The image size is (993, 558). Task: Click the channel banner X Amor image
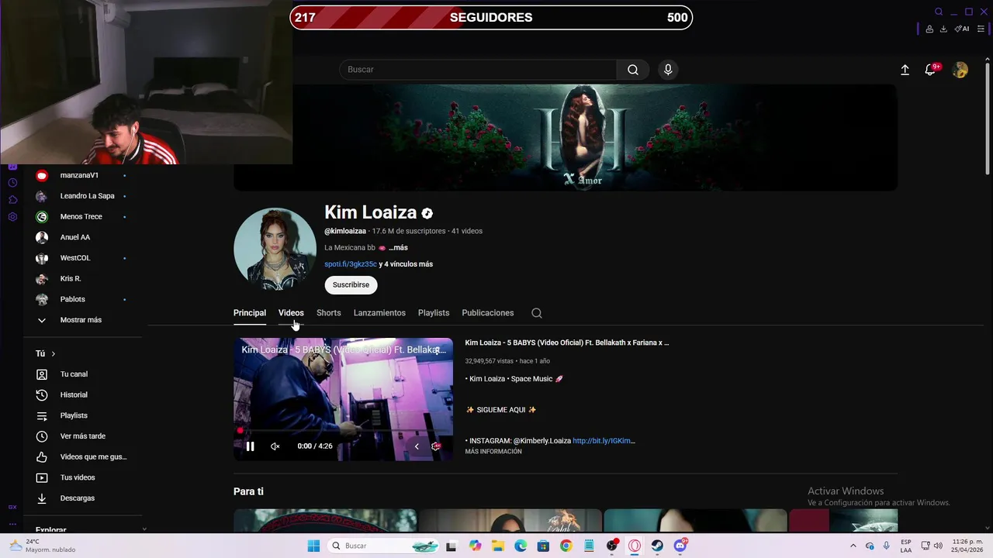tap(566, 137)
